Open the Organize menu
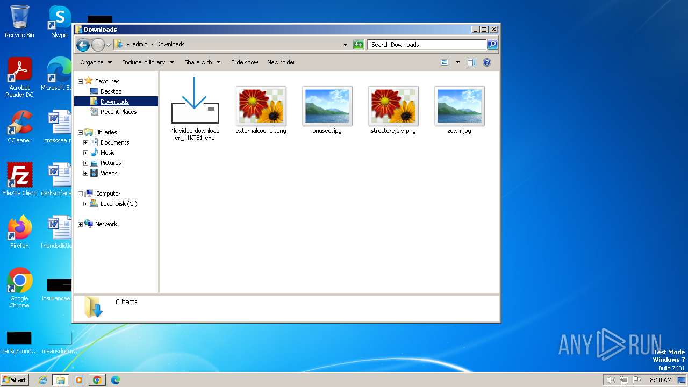 [96, 62]
